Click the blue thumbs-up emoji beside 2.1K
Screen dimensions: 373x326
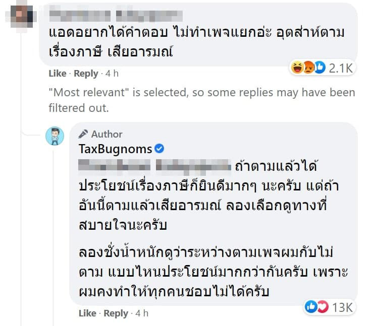click(x=318, y=68)
